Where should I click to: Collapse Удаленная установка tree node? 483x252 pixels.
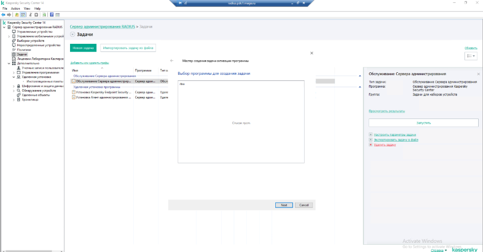tap(14, 77)
